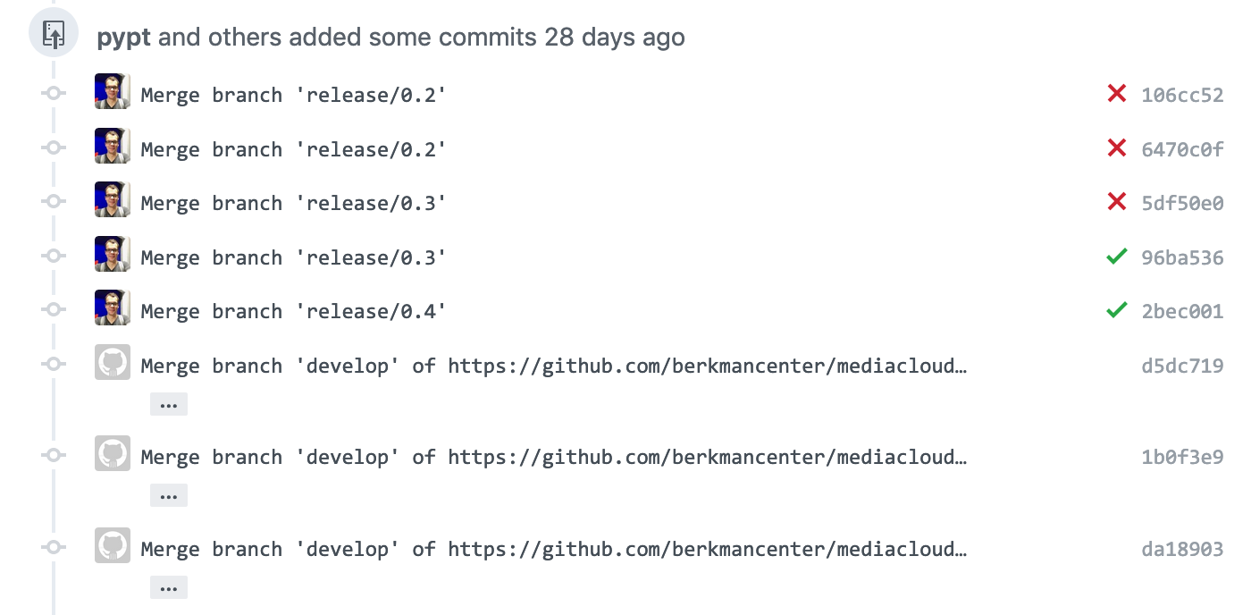Expand the ellipsis below commit 1b0f3e9
Viewport: 1251px width, 615px height.
pyautogui.click(x=169, y=494)
